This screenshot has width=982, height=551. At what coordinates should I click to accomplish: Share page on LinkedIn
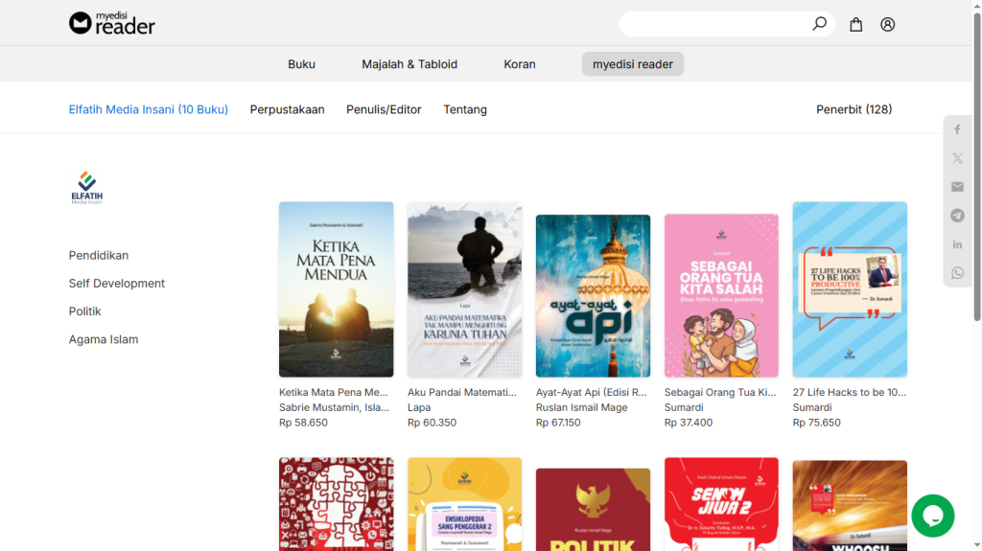[x=957, y=244]
